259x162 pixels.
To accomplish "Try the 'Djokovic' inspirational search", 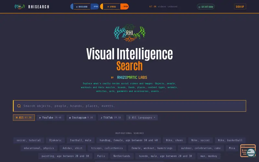I will 55,140.
